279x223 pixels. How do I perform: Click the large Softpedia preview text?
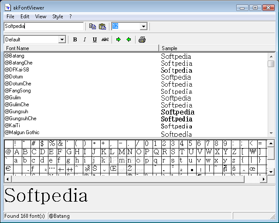46,196
